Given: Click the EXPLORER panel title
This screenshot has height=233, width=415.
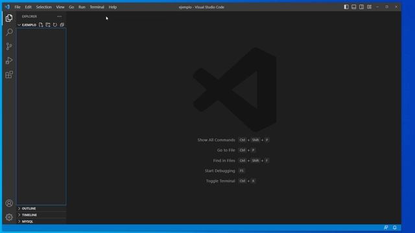Looking at the screenshot, I should [x=29, y=16].
